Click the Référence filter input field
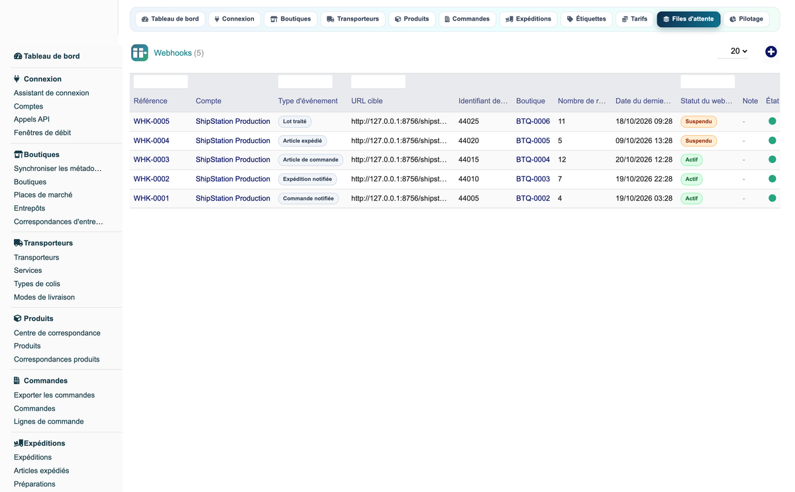The height and width of the screenshot is (492, 795). pyautogui.click(x=161, y=81)
